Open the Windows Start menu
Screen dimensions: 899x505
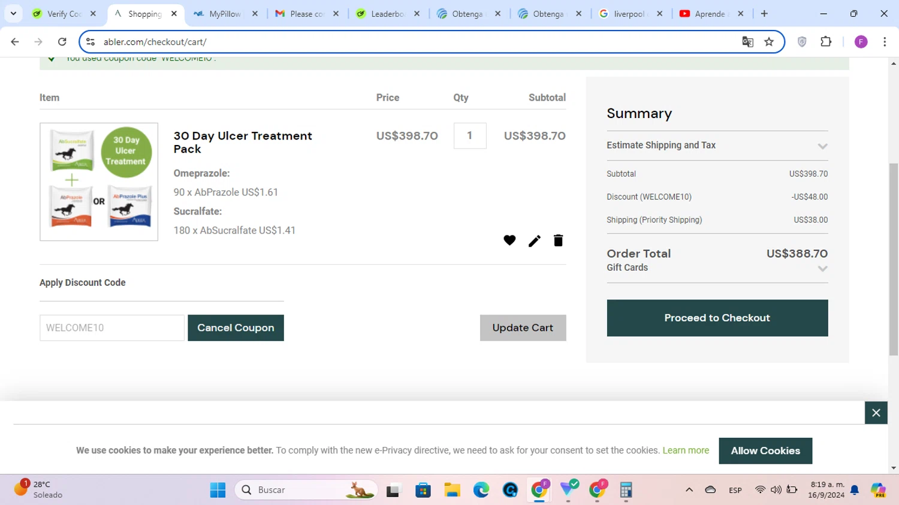[218, 490]
